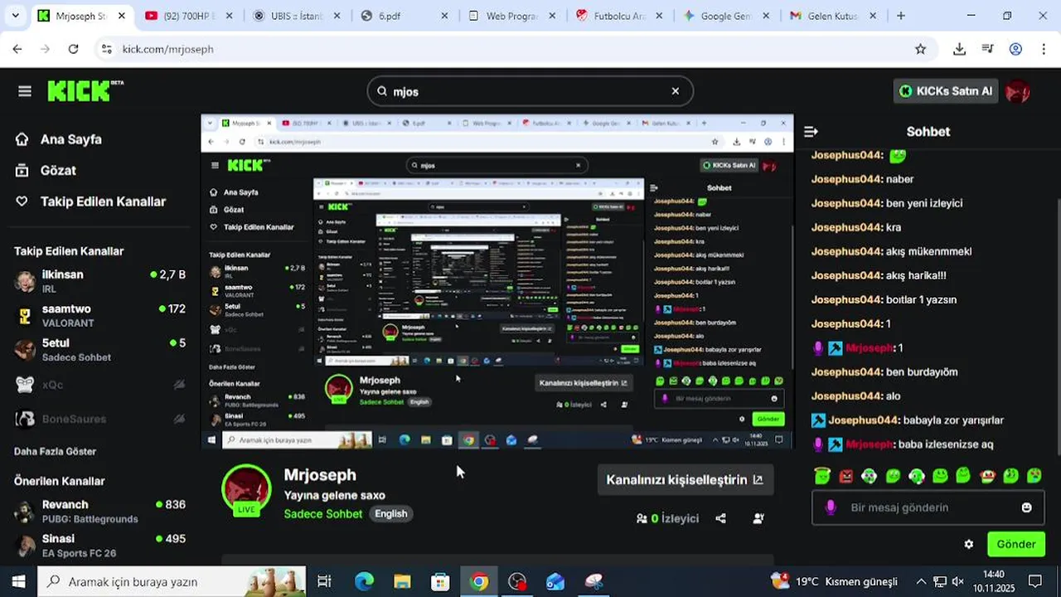The image size is (1061, 597).
Task: Toggle muted volume icon in tray
Action: [x=958, y=581]
